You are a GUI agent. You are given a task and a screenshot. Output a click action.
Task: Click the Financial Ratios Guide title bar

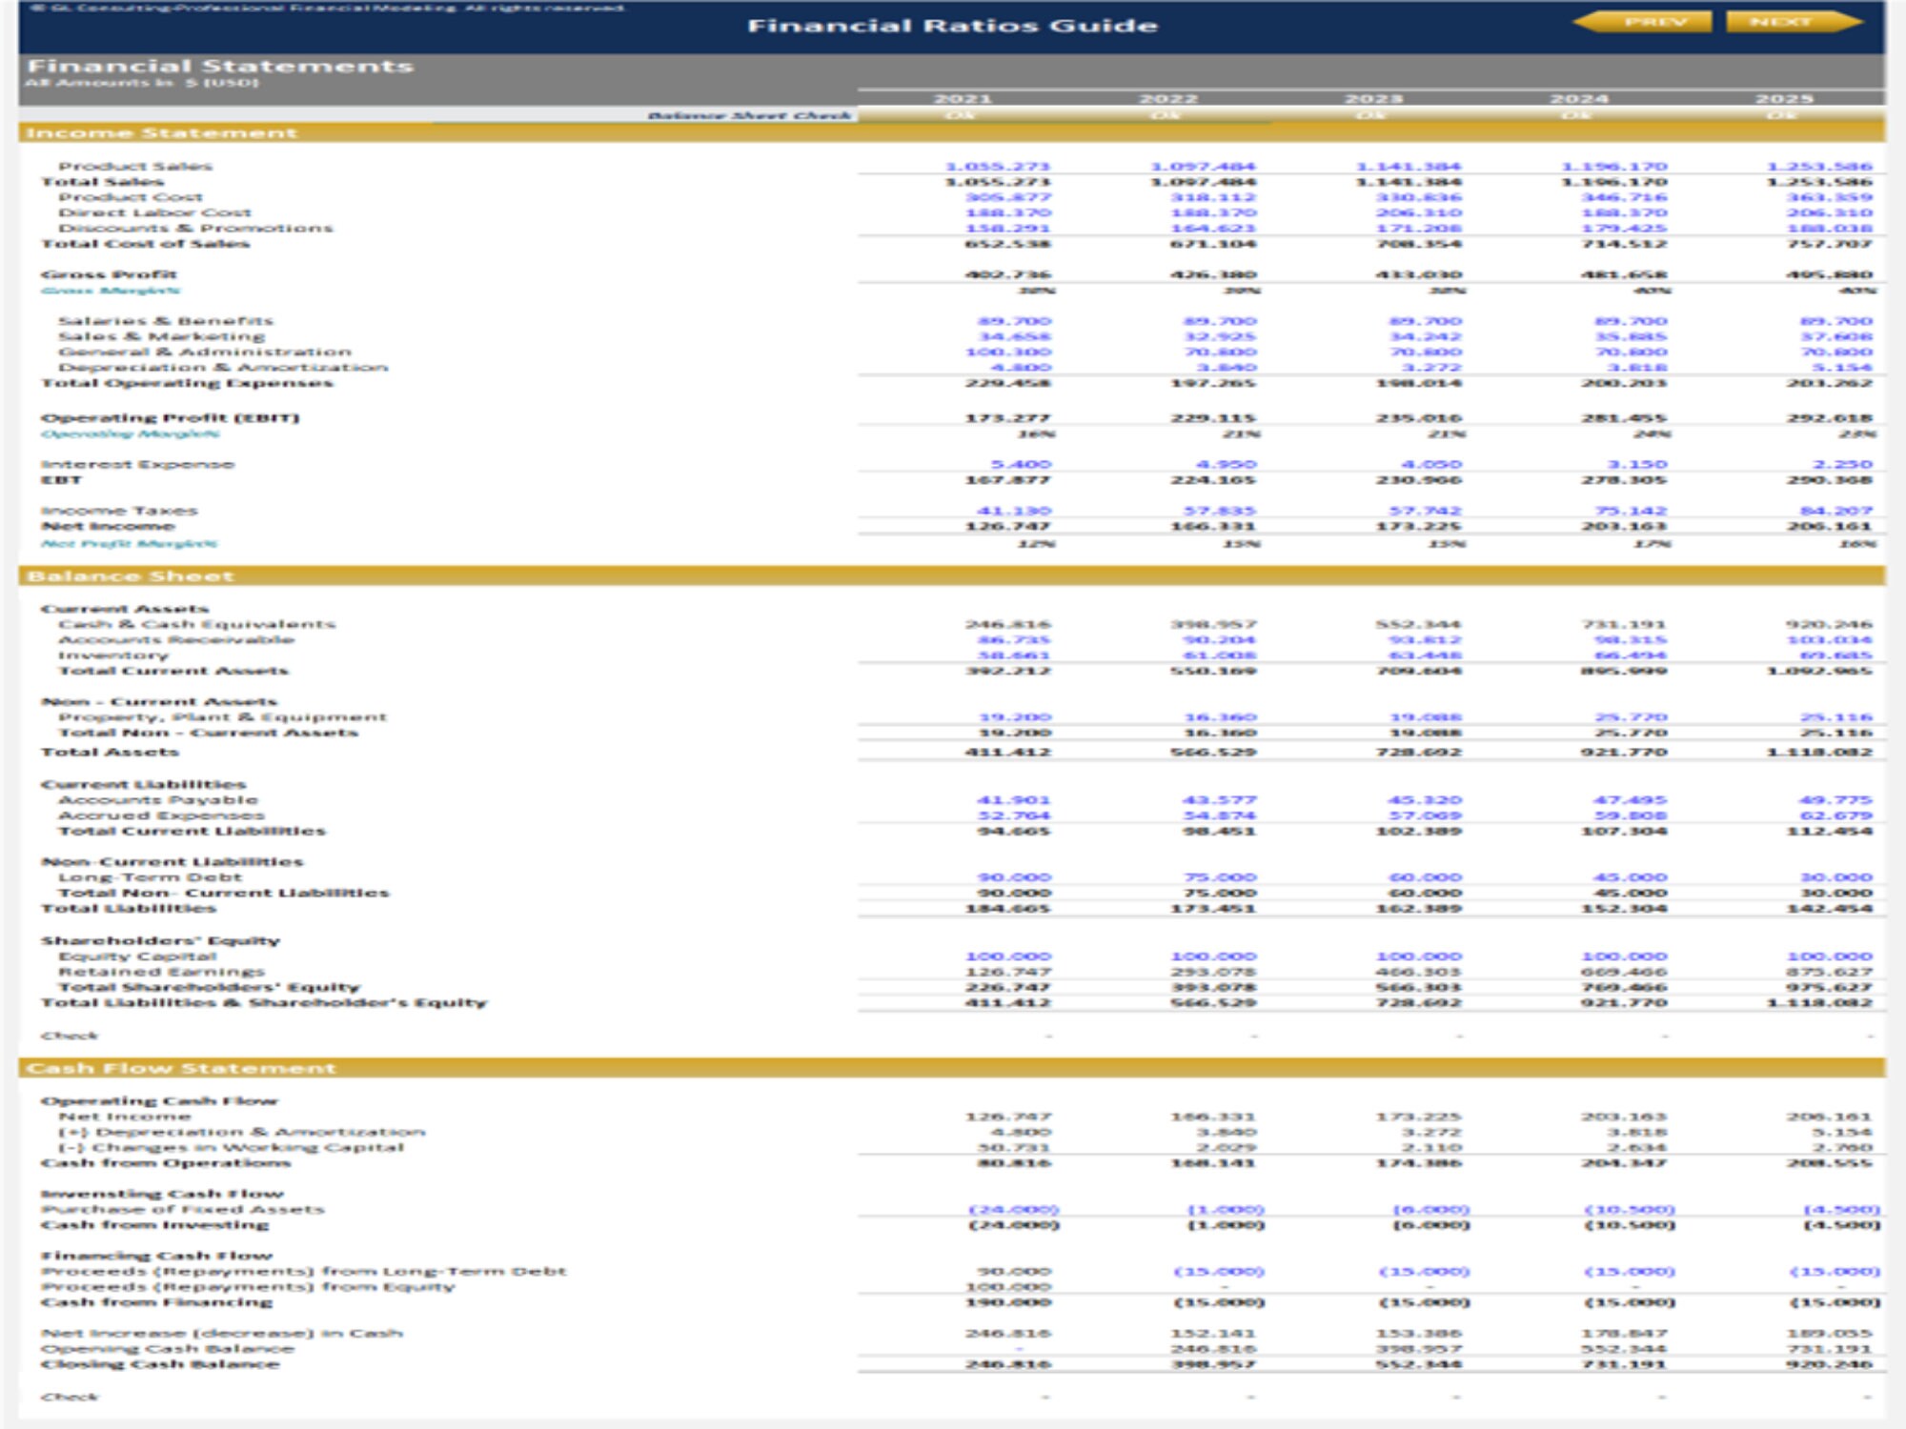click(953, 28)
